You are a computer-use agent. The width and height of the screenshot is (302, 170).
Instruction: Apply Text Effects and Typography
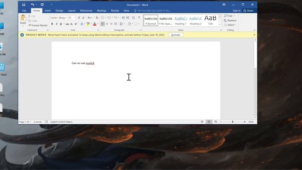point(82,24)
